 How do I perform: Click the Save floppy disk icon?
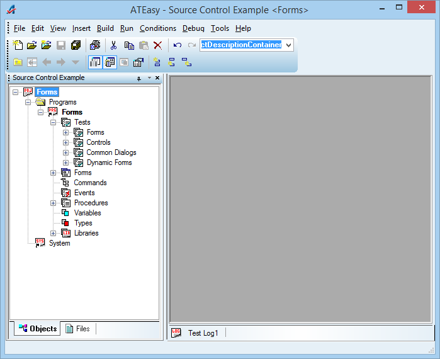click(61, 45)
